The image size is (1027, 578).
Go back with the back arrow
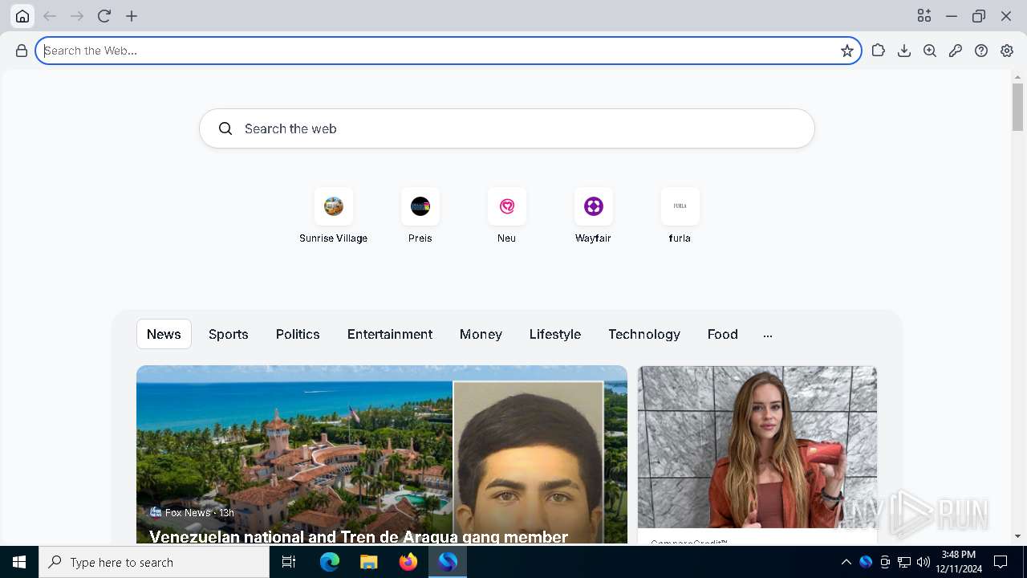(50, 16)
